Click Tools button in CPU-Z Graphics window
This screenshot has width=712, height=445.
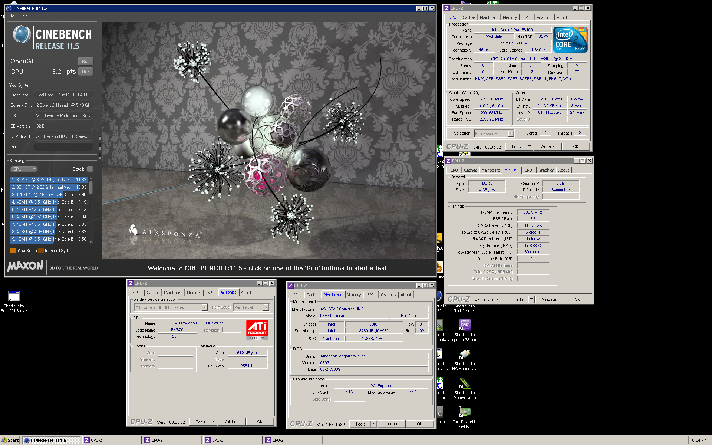pyautogui.click(x=200, y=422)
